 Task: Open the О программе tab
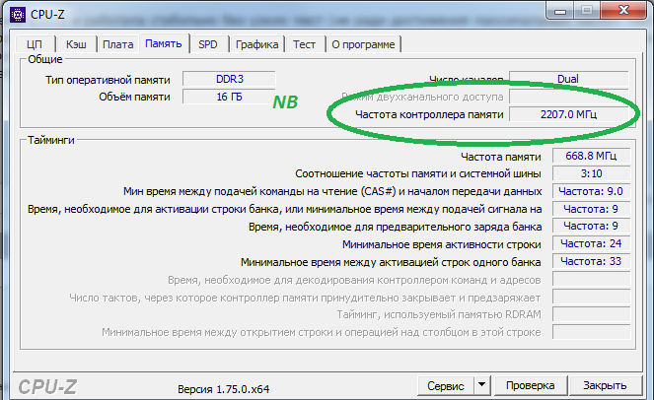tap(363, 44)
